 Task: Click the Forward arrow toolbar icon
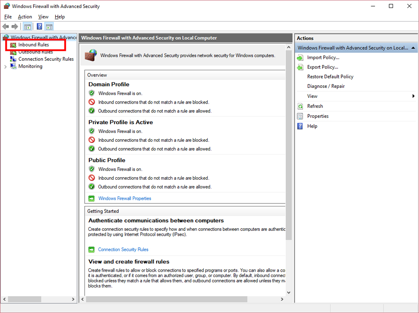15,26
